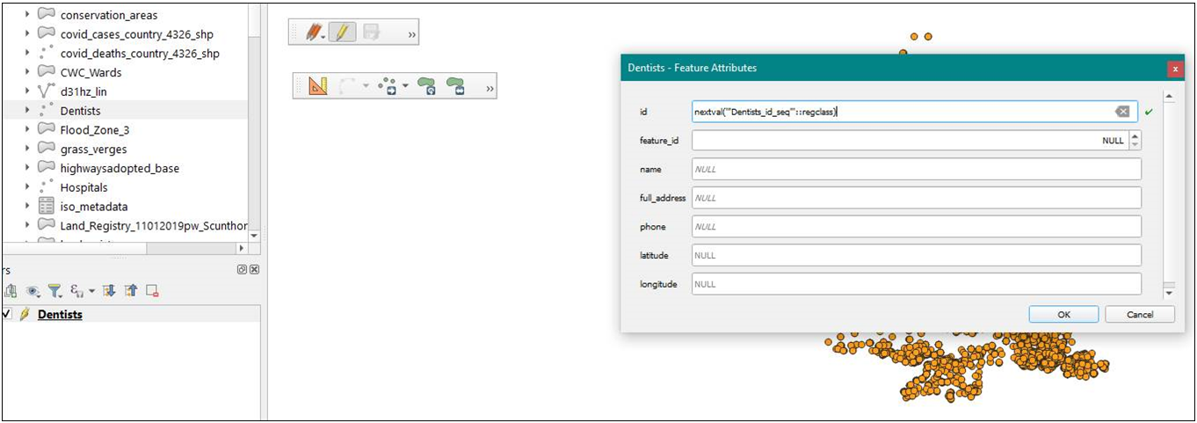
Task: Open Filter Legend funnel icon
Action: tap(54, 291)
